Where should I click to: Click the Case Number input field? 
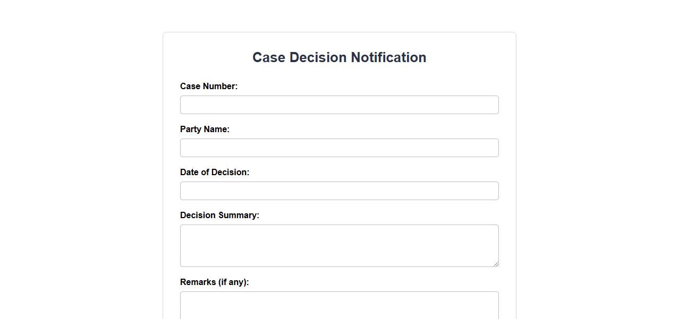coord(339,105)
